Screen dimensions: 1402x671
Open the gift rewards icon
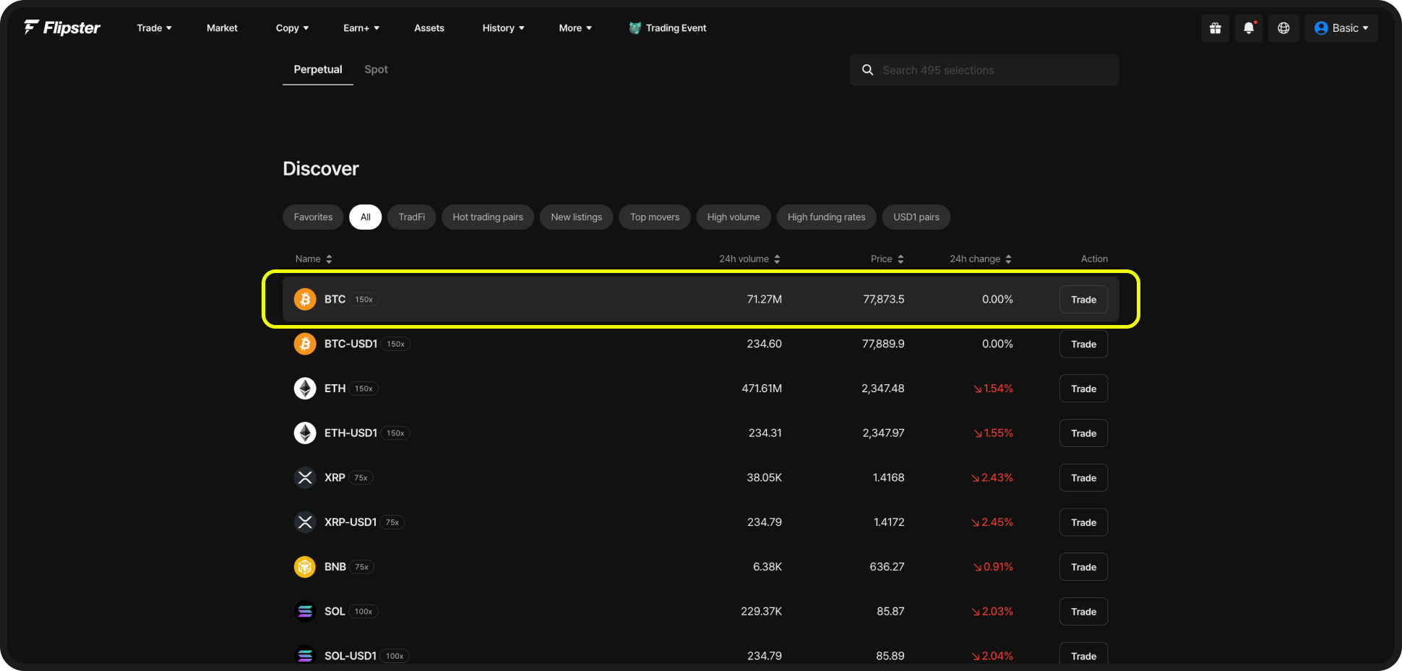pyautogui.click(x=1216, y=28)
